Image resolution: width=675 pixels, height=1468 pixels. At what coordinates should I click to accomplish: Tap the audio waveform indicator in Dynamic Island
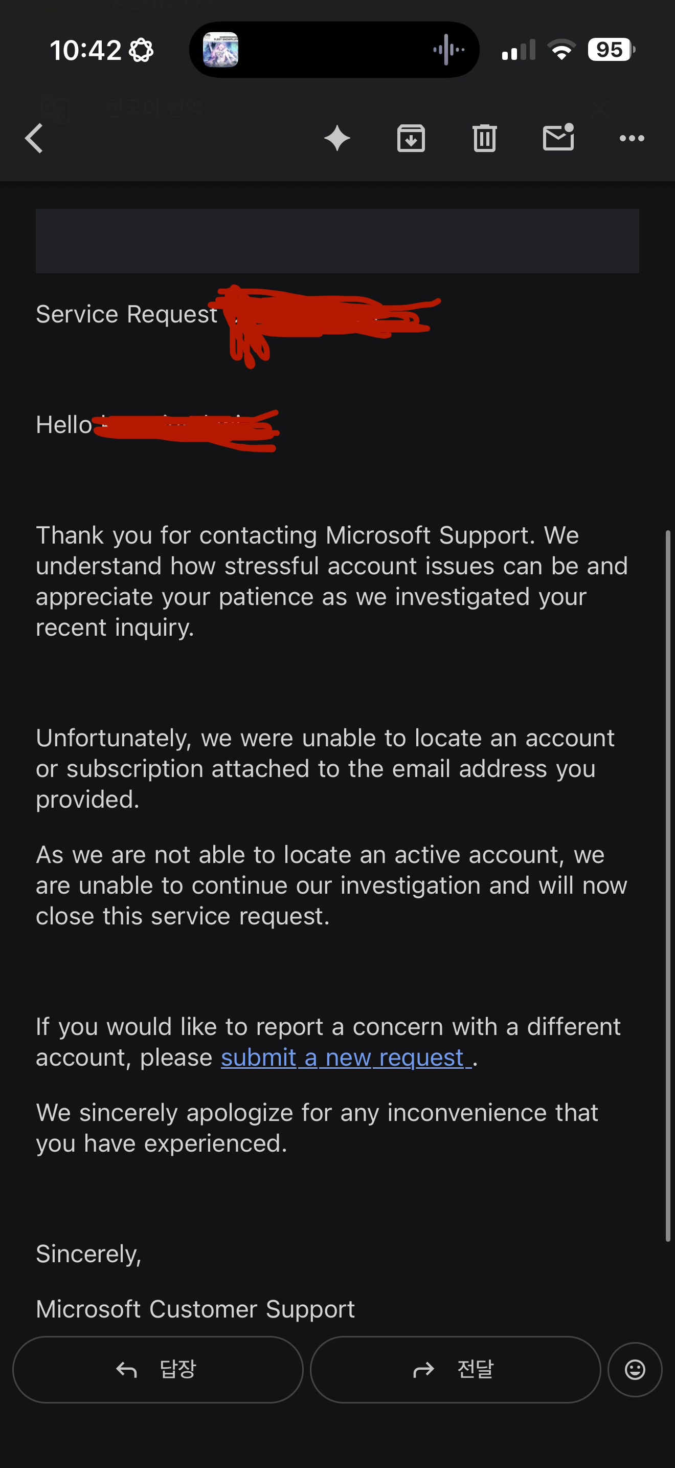pos(448,50)
